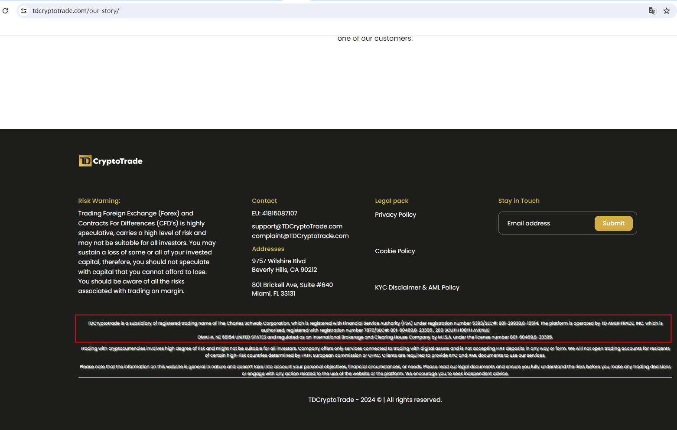Click the 'Please note' general information paragraph
The image size is (677, 430).
[x=375, y=370]
